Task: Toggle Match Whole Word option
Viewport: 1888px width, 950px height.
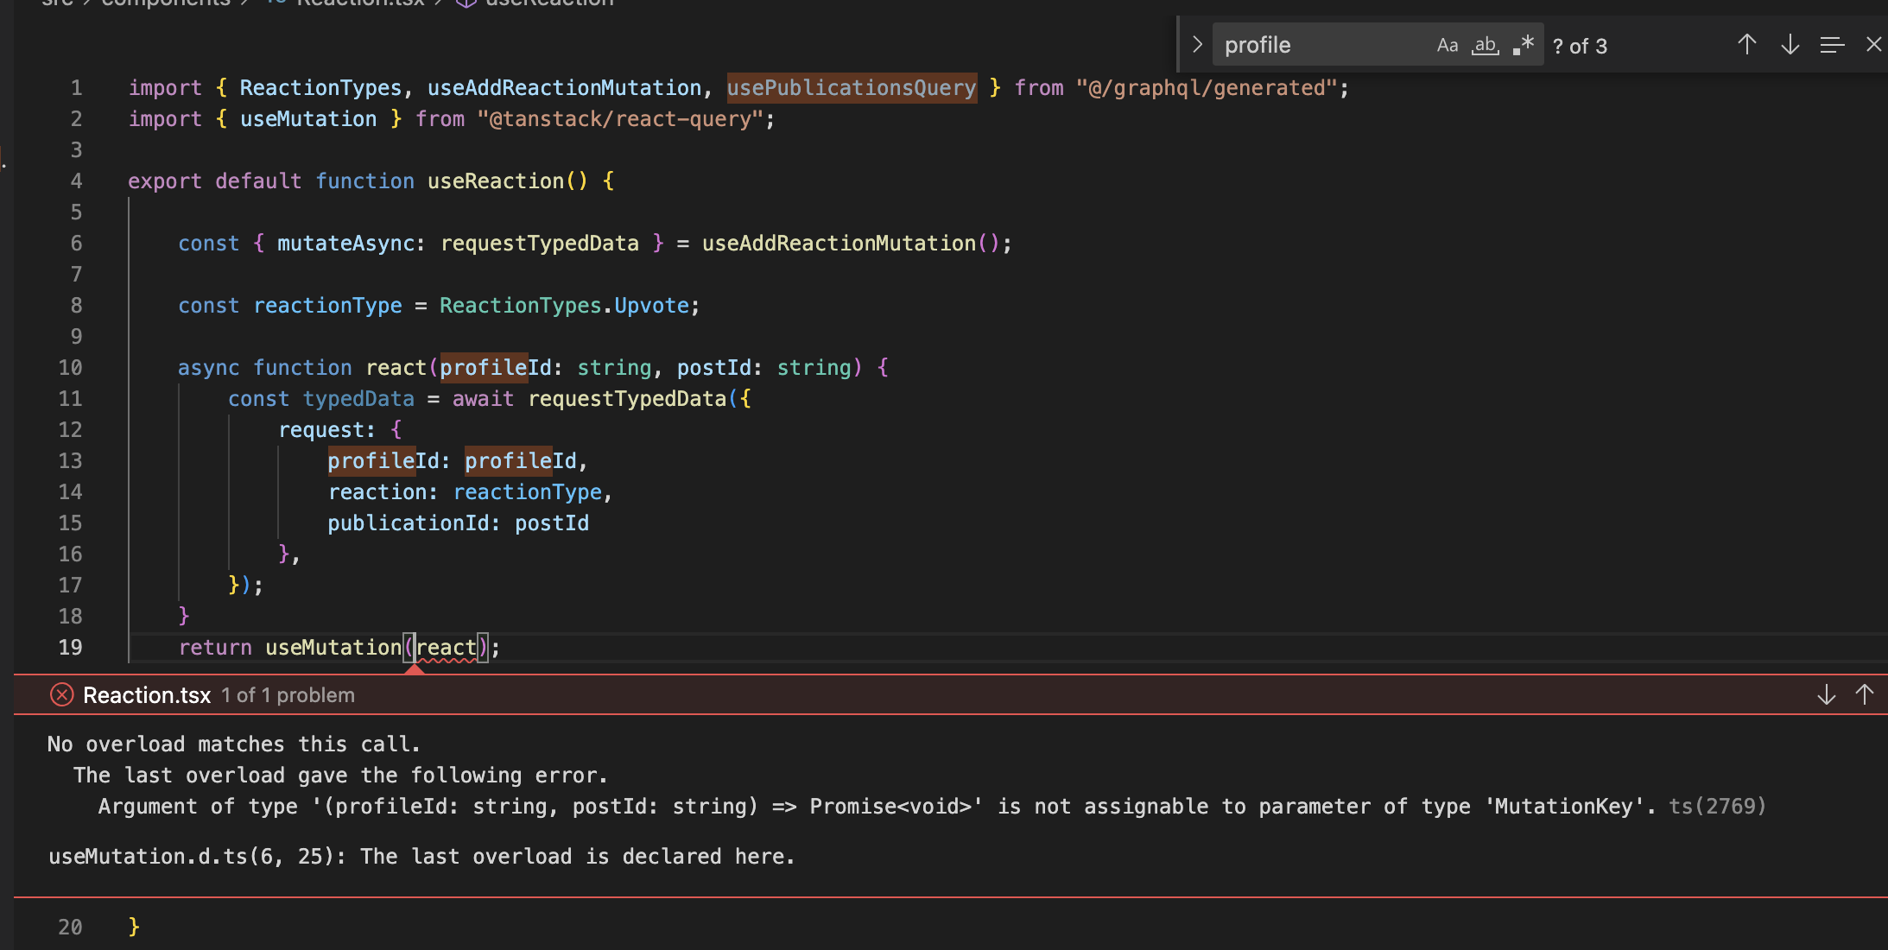Action: point(1485,46)
